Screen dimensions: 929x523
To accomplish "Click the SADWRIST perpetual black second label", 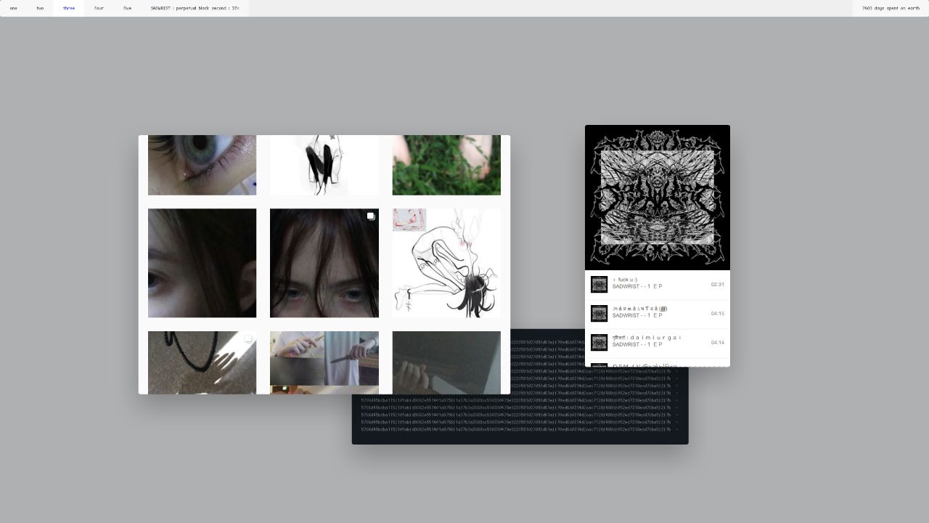I will tap(195, 8).
